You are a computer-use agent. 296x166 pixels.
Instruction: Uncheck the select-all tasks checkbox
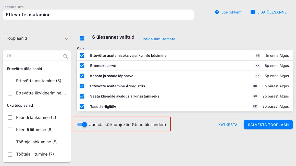point(82,38)
